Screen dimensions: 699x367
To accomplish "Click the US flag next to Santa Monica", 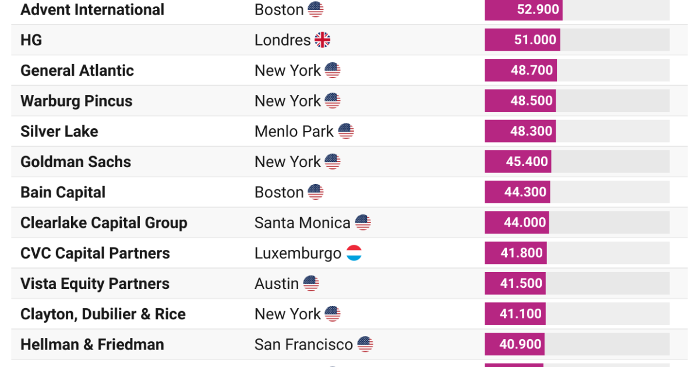I will click(x=363, y=223).
